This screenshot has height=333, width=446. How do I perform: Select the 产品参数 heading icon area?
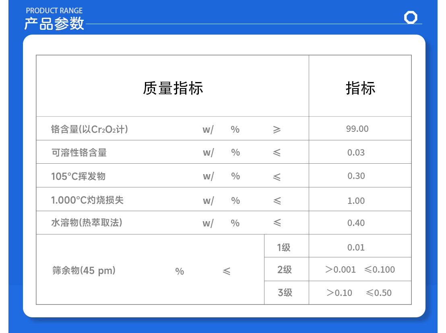(x=54, y=24)
